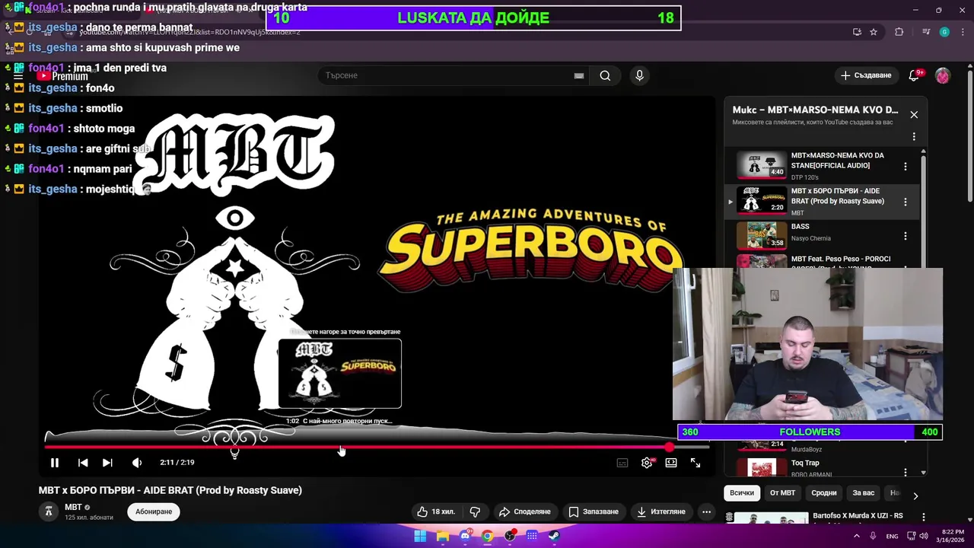Open the MBT channel name link

point(73,507)
